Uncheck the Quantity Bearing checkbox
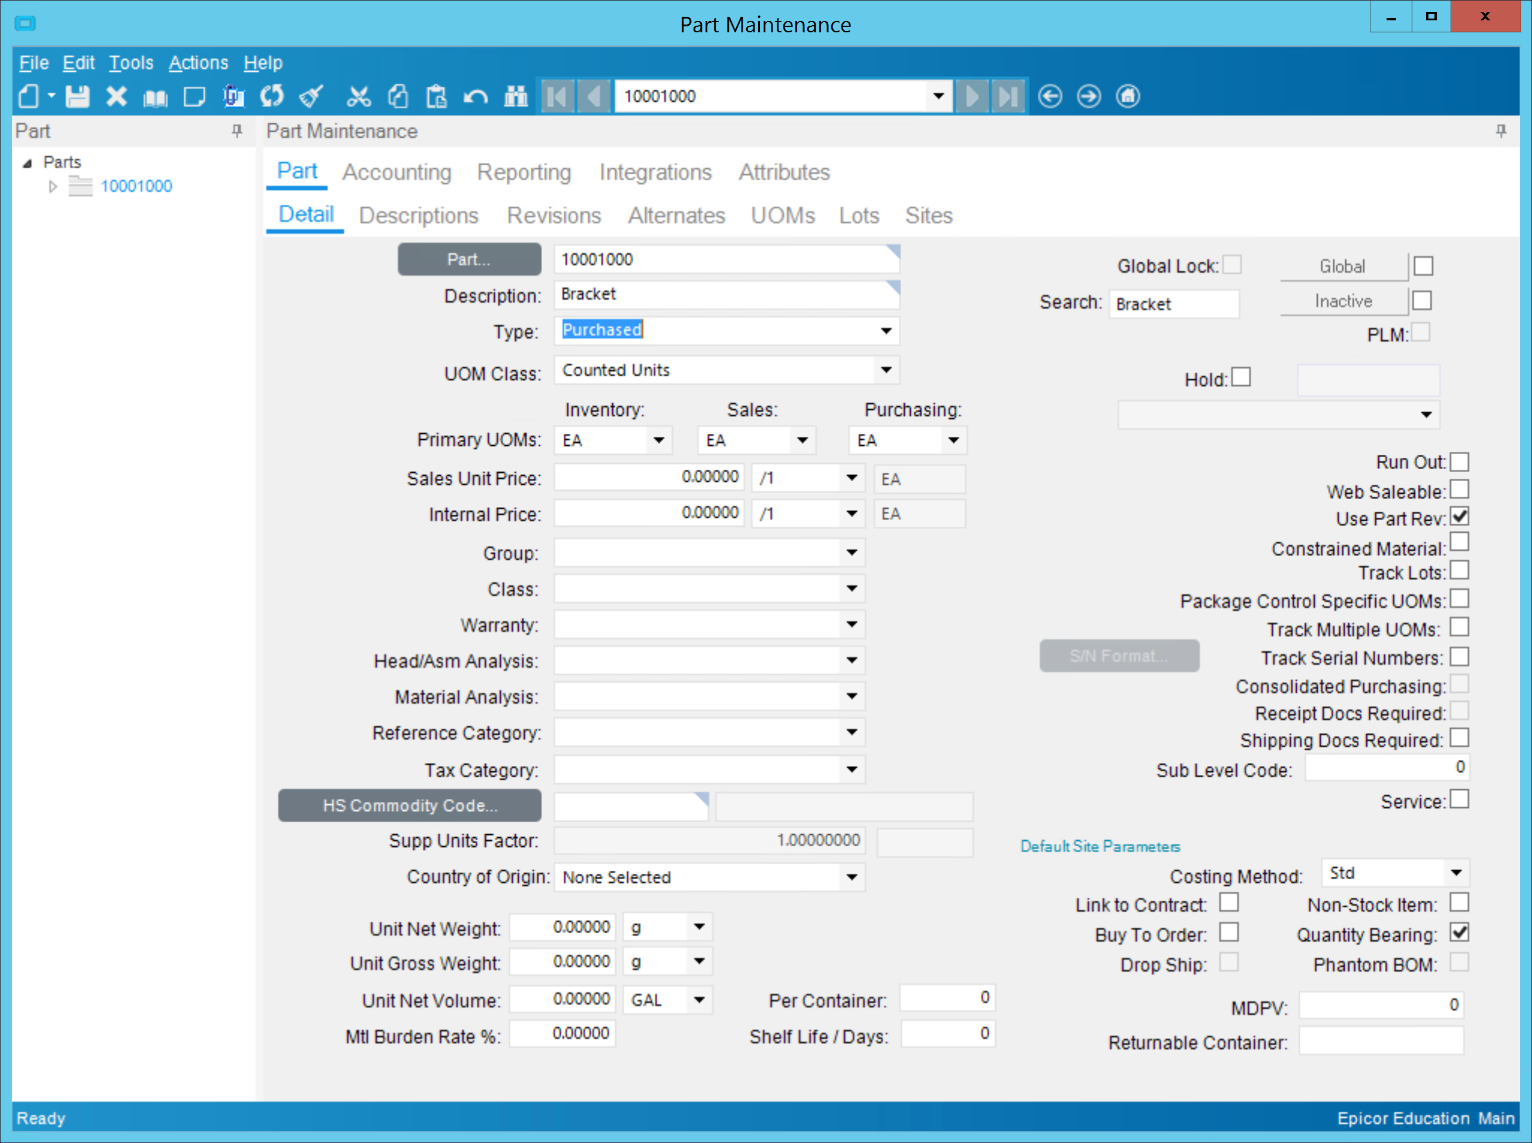 (x=1460, y=933)
